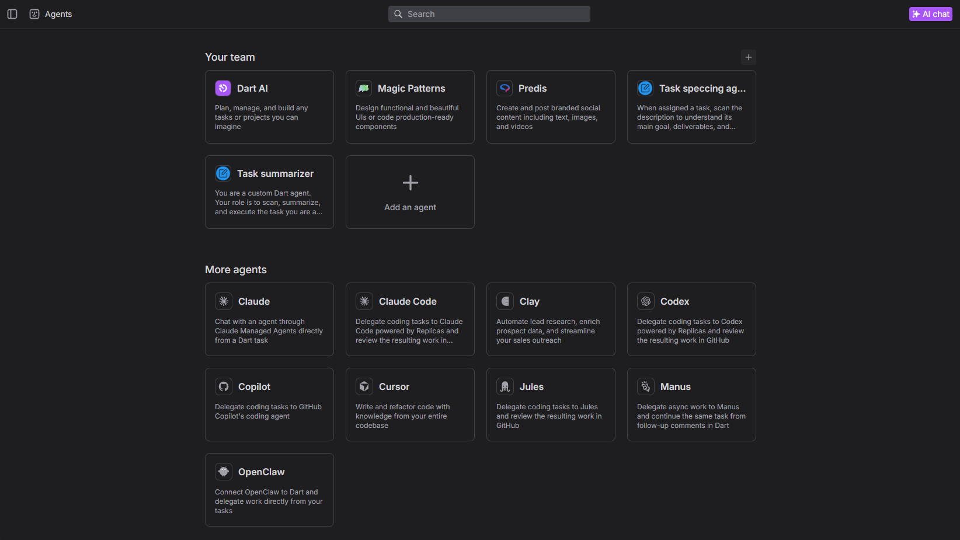Open the Claude agent title
Viewport: 960px width, 540px height.
pyautogui.click(x=254, y=301)
